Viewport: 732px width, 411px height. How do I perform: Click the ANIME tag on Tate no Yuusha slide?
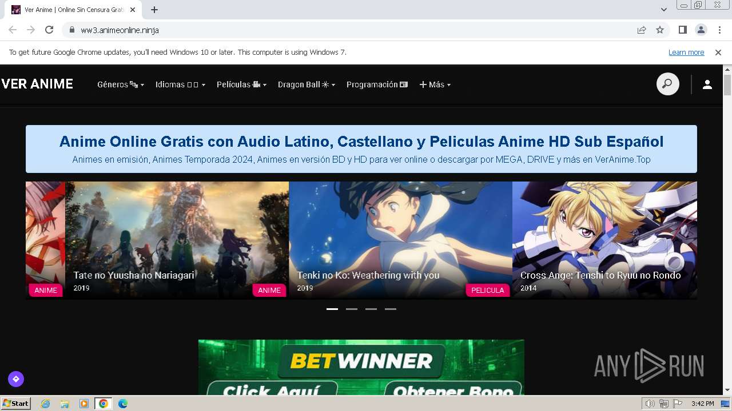(x=269, y=290)
